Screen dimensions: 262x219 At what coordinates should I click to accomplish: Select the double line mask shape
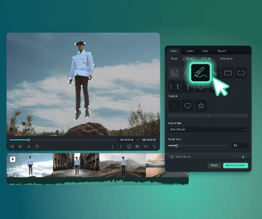tap(174, 87)
